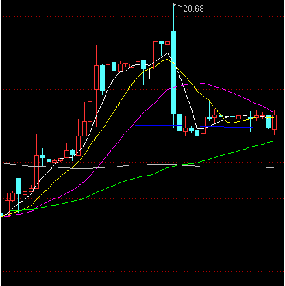Click the red candle with long lower shadow

tap(203, 125)
